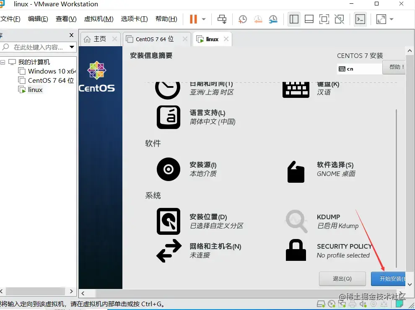The width and height of the screenshot is (415, 310).
Task: Click the hard disk status bar icon
Action: coord(321,304)
